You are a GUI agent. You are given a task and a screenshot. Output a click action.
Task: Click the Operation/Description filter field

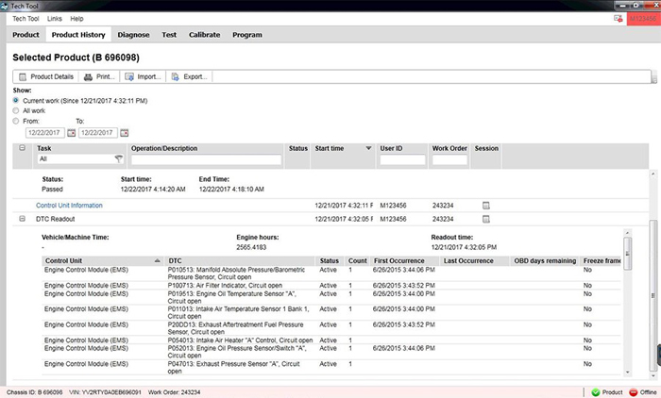[206, 159]
